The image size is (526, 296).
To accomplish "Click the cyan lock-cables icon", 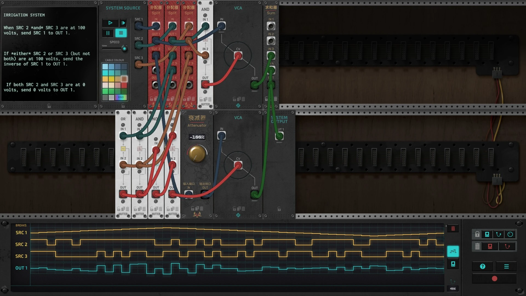I will 499,234.
